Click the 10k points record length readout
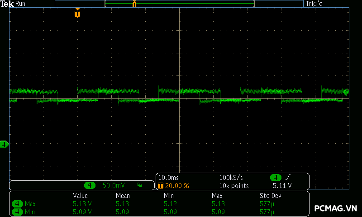Viewport: 362px width, 217px height. click(234, 186)
